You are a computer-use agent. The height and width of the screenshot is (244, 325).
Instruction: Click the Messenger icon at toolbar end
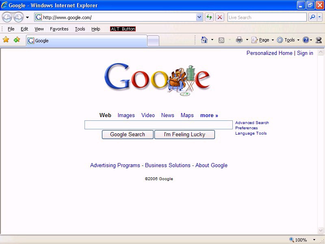(318, 40)
